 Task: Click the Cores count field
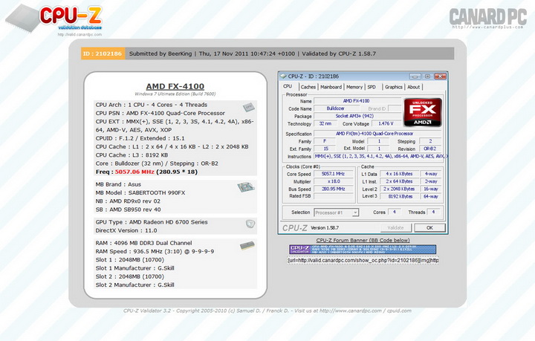[395, 212]
